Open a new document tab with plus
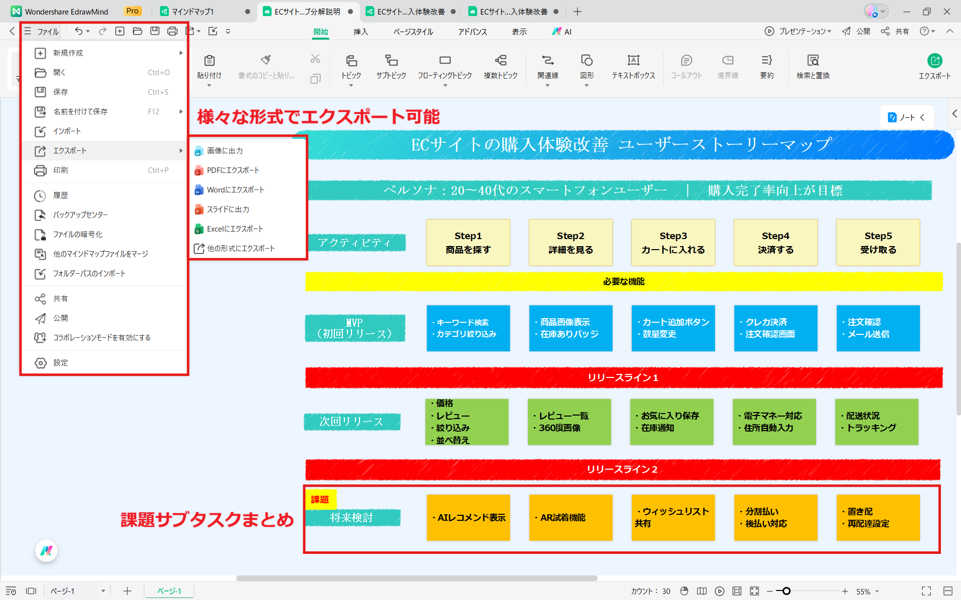Screen dimensions: 961x600 [578, 11]
